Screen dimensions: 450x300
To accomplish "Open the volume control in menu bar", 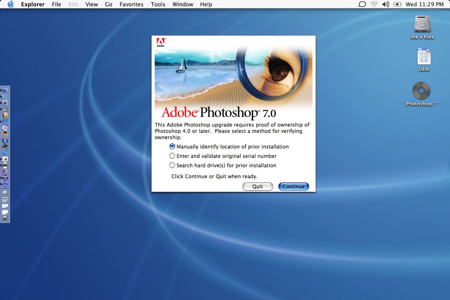I will coord(386,4).
